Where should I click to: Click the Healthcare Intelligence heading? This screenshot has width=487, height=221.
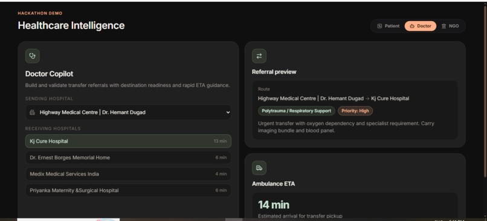(71, 25)
